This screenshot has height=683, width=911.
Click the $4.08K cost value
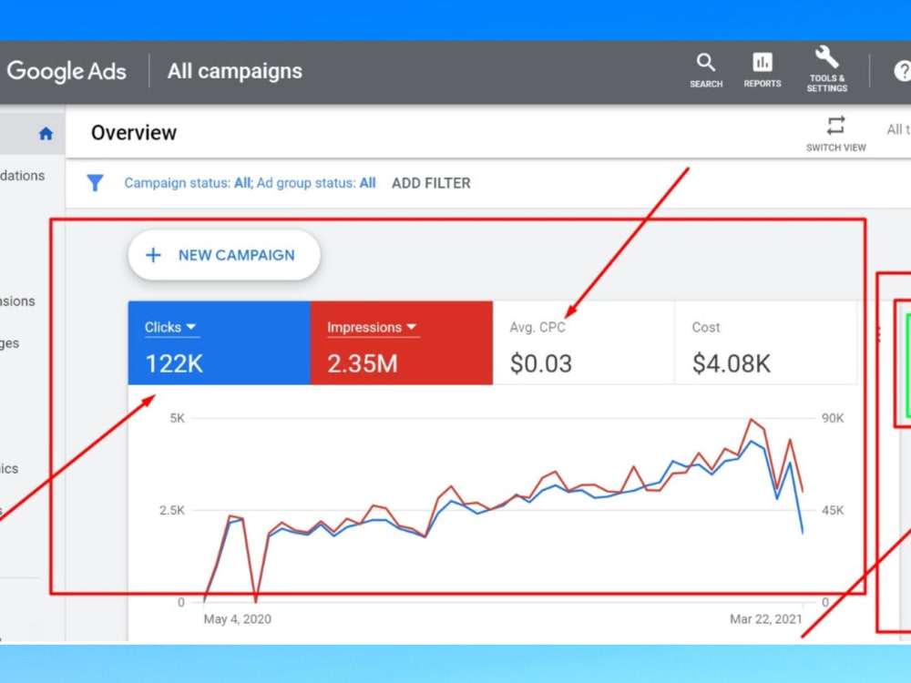(731, 364)
